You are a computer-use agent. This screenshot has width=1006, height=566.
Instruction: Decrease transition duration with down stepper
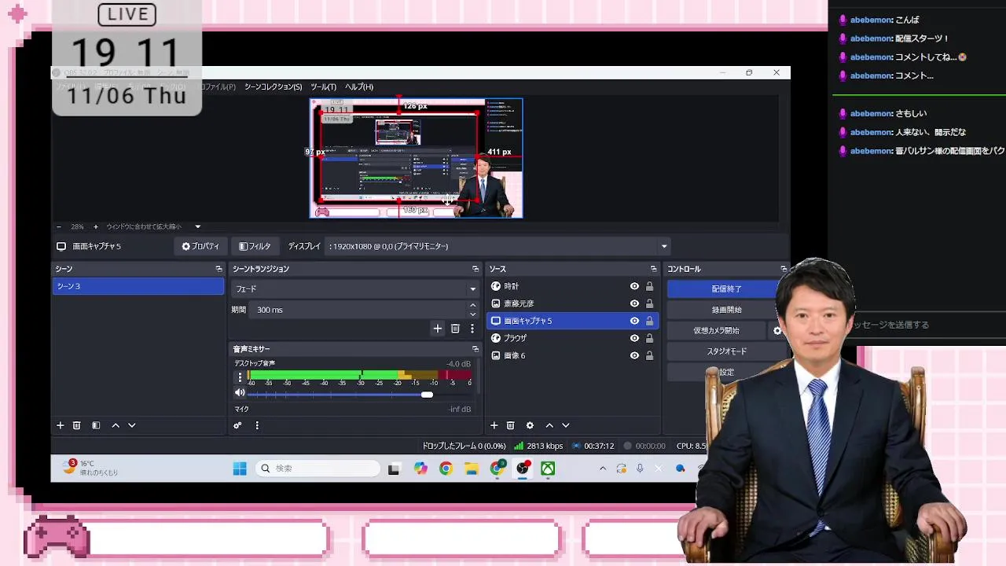[472, 314]
